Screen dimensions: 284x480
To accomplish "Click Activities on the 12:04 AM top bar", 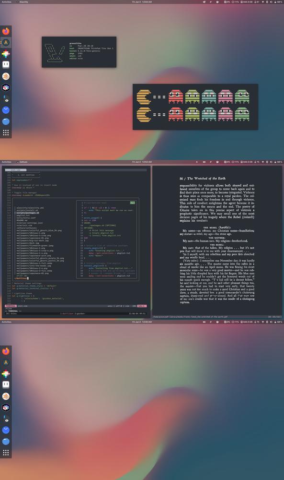I will point(6,2).
